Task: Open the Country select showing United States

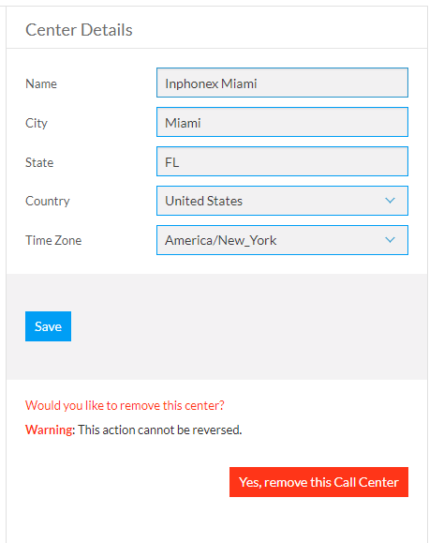Action: (x=282, y=201)
